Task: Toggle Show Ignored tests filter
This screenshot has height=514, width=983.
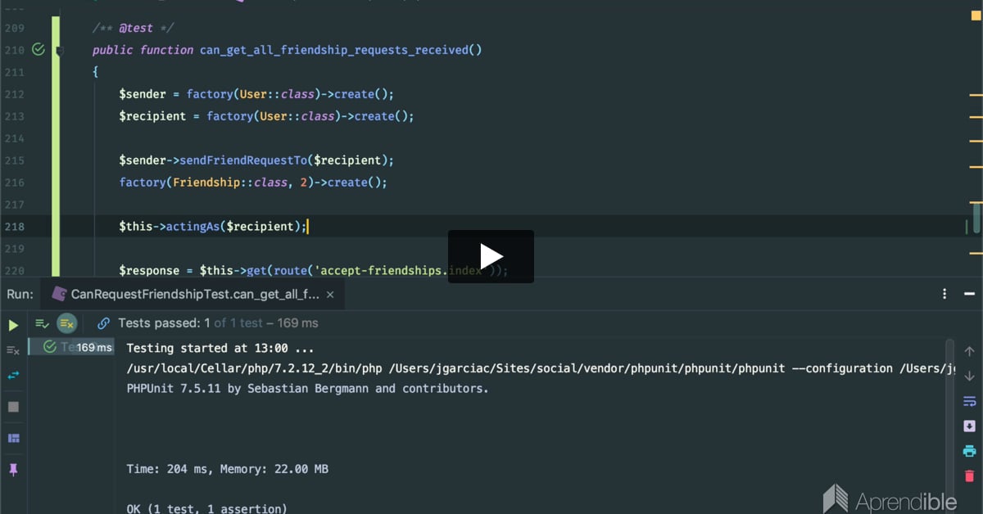Action: (x=66, y=323)
